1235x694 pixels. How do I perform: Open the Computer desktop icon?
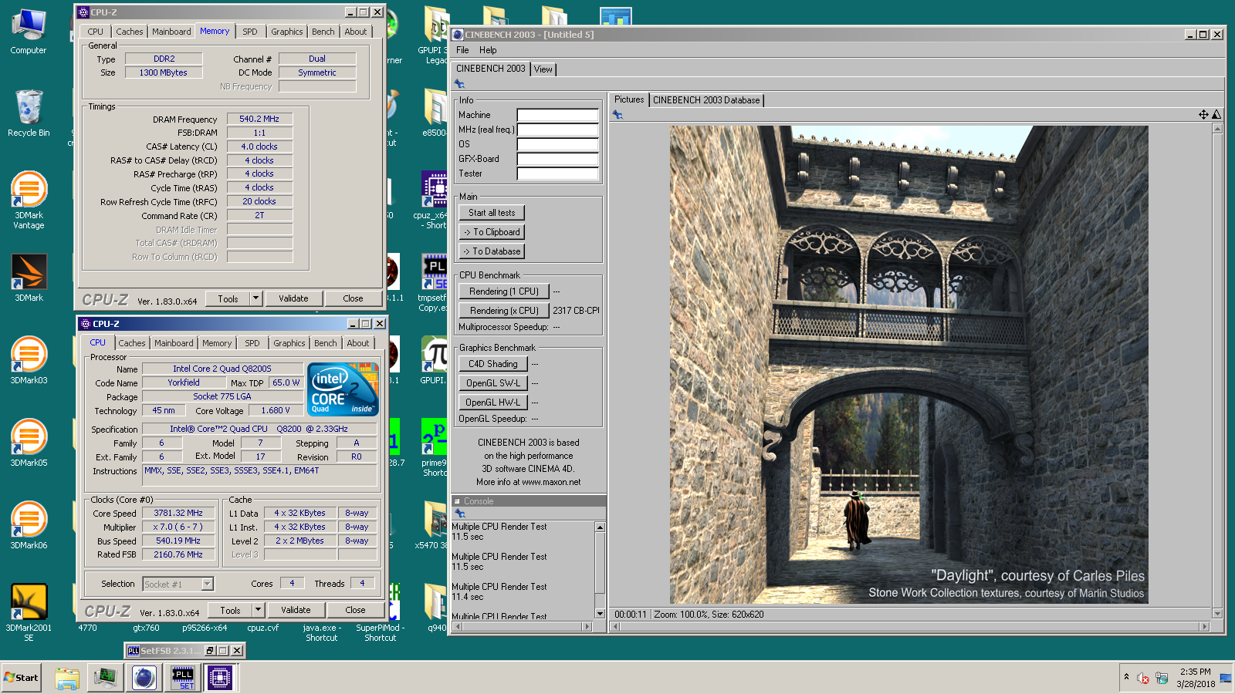pyautogui.click(x=29, y=31)
